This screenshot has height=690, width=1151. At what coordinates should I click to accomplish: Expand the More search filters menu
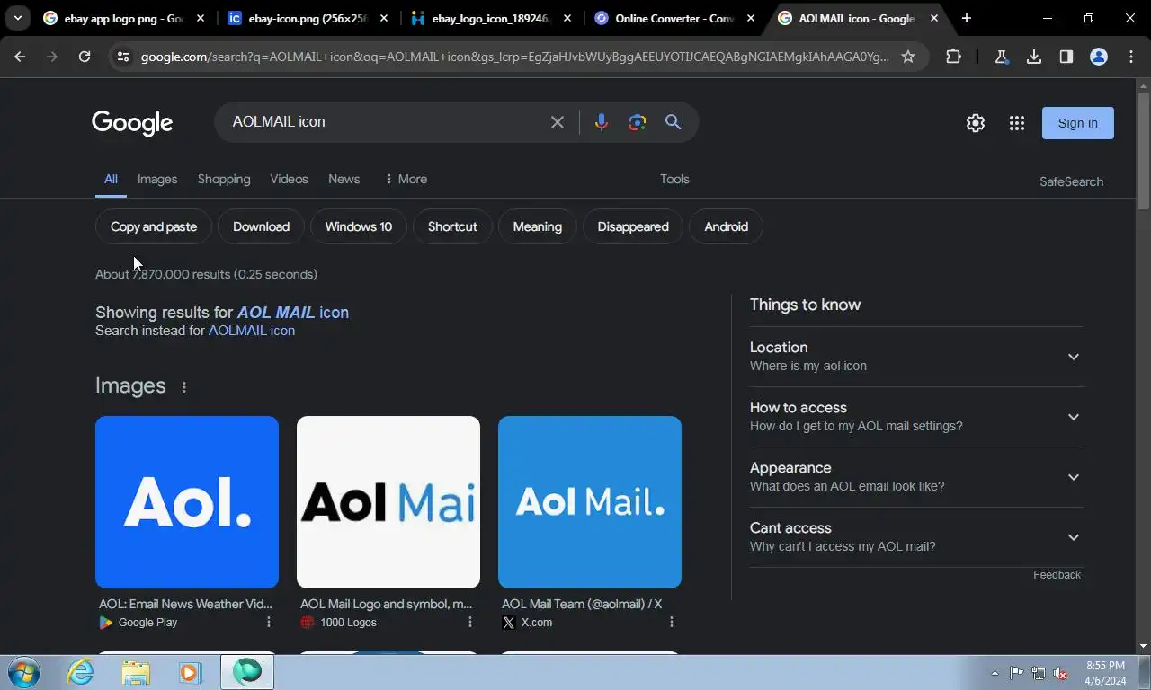point(406,179)
